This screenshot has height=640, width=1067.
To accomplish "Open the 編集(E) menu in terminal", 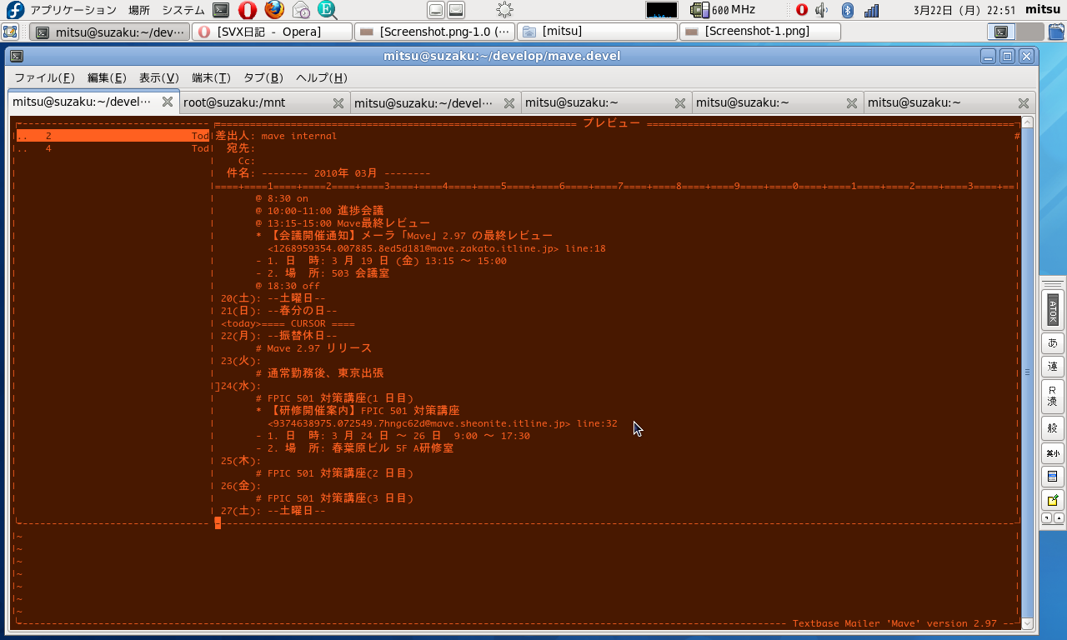I will pos(107,77).
